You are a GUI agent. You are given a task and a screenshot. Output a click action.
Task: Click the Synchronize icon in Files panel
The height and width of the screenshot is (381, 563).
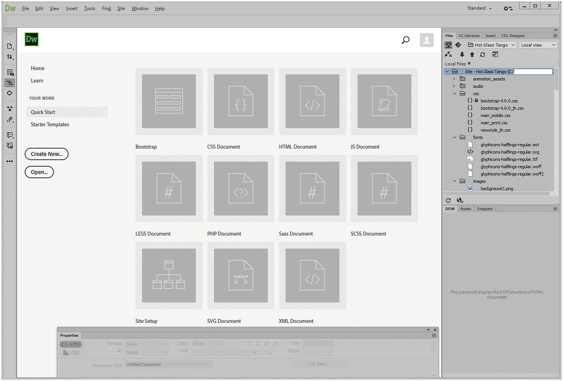482,55
